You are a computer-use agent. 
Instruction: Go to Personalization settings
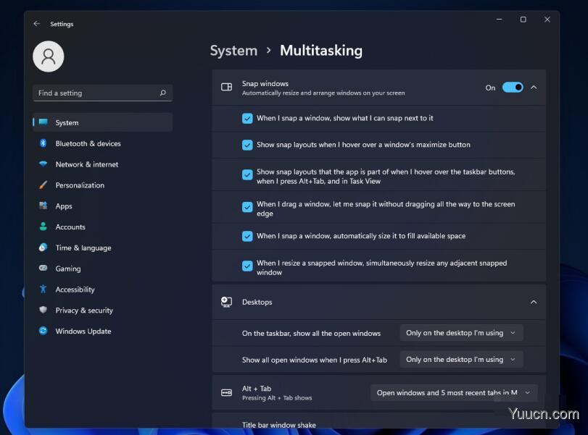(103, 185)
